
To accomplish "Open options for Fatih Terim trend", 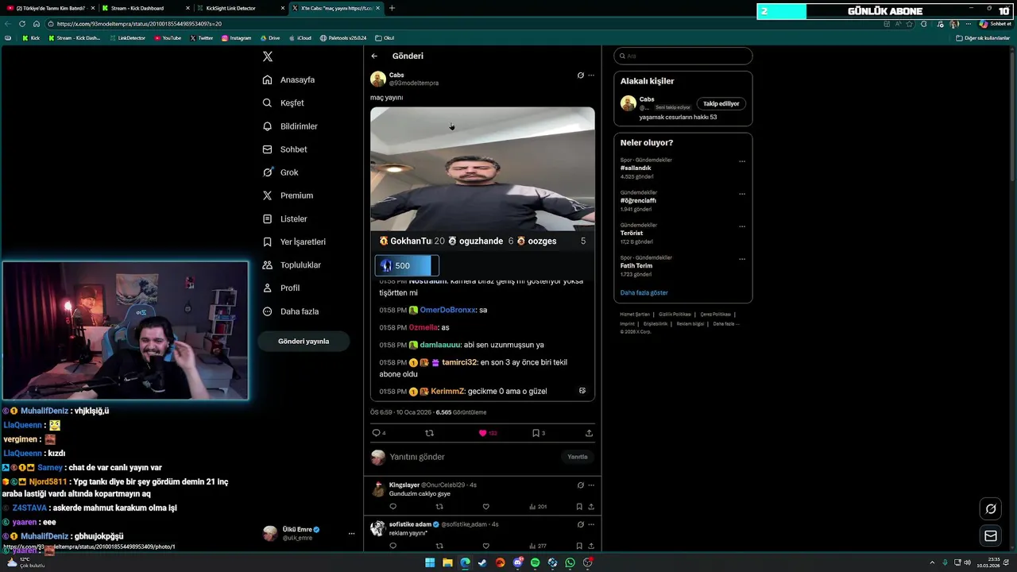I will click(742, 259).
